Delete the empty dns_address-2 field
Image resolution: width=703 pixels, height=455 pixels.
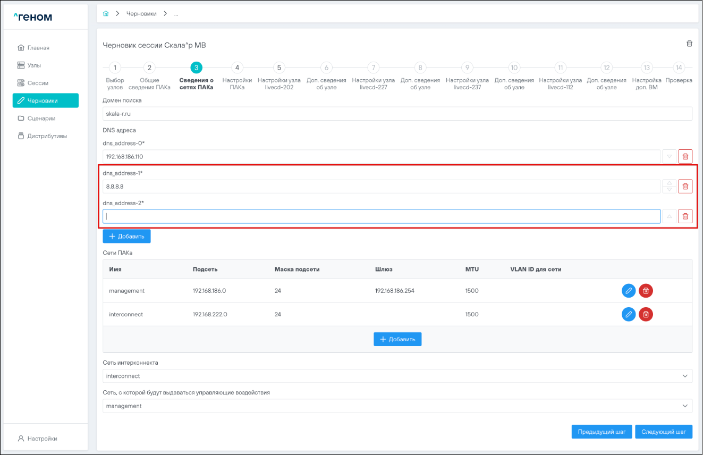685,216
